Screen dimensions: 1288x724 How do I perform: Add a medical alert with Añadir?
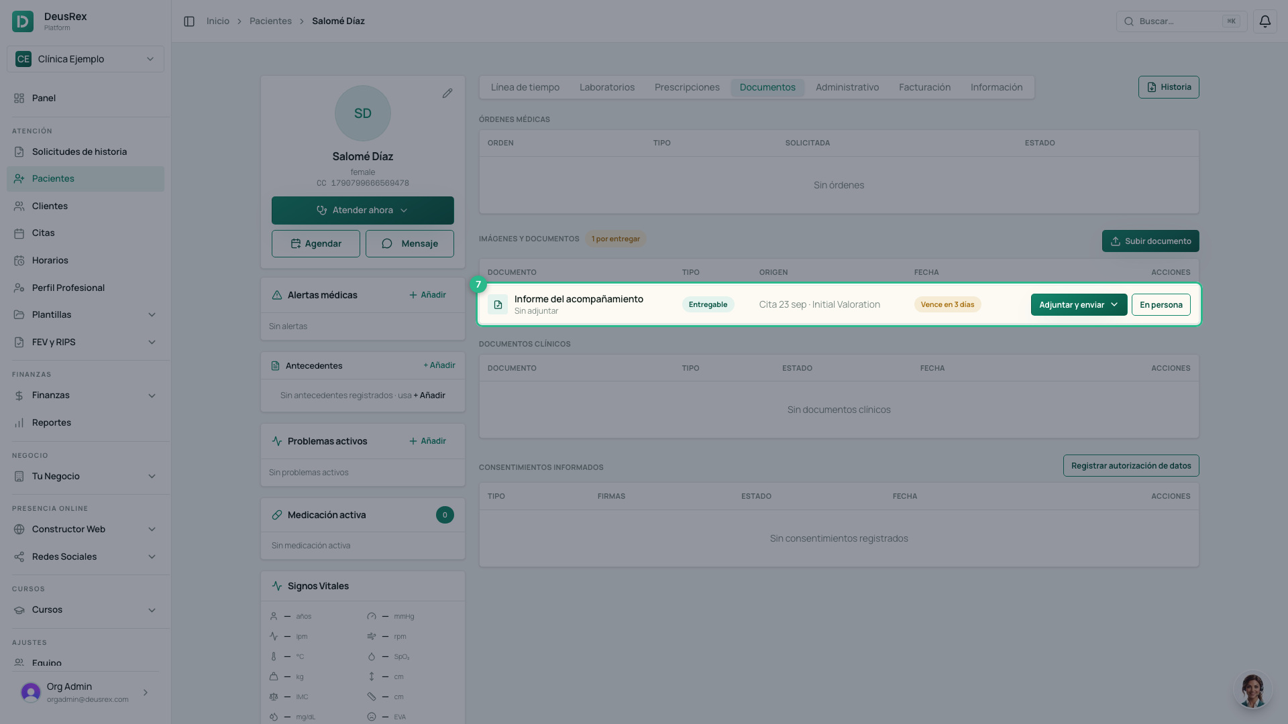click(427, 295)
